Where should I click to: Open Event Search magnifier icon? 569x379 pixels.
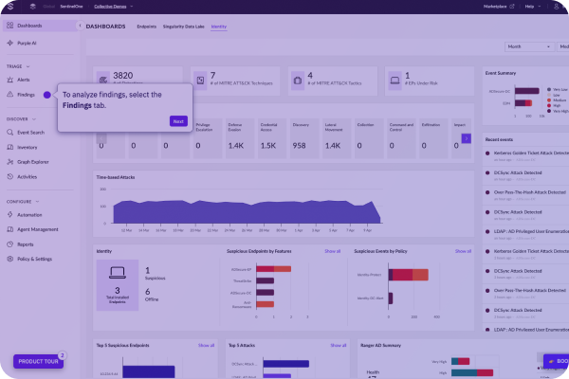tap(9, 133)
